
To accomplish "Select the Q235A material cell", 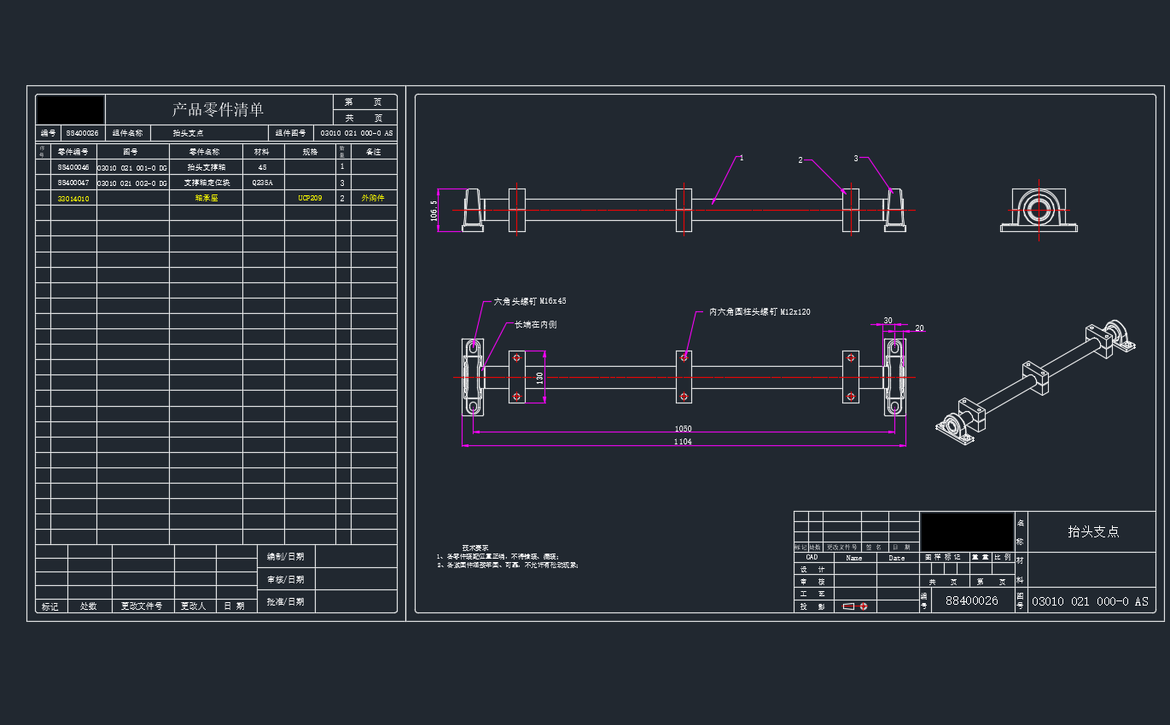I will coord(263,183).
